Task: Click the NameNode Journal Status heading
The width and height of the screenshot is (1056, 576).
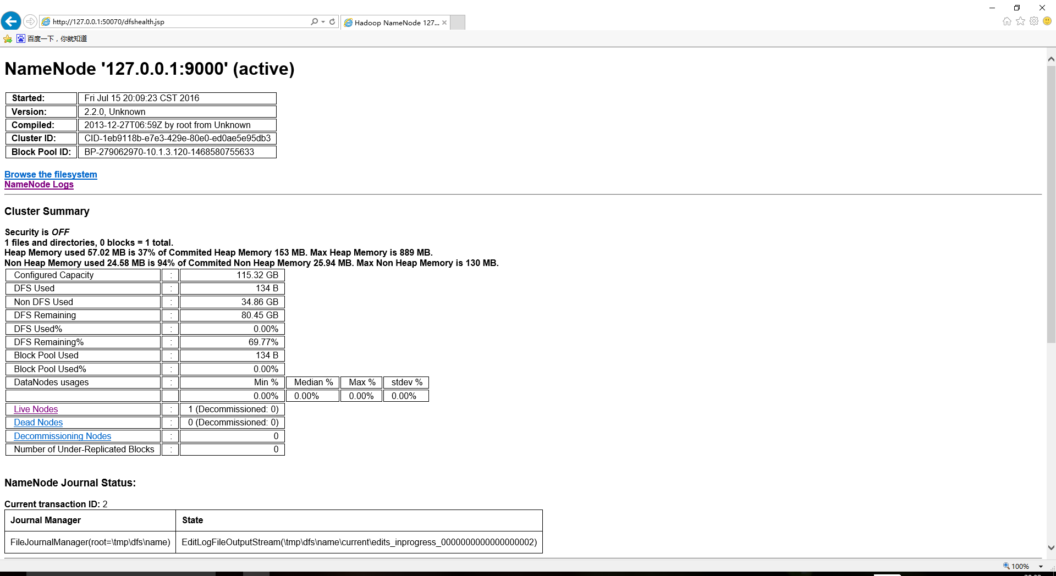Action: click(x=70, y=483)
